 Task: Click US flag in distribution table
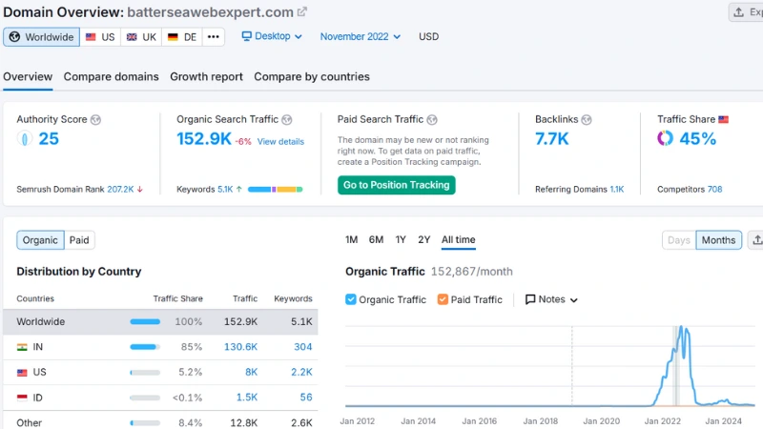(22, 373)
